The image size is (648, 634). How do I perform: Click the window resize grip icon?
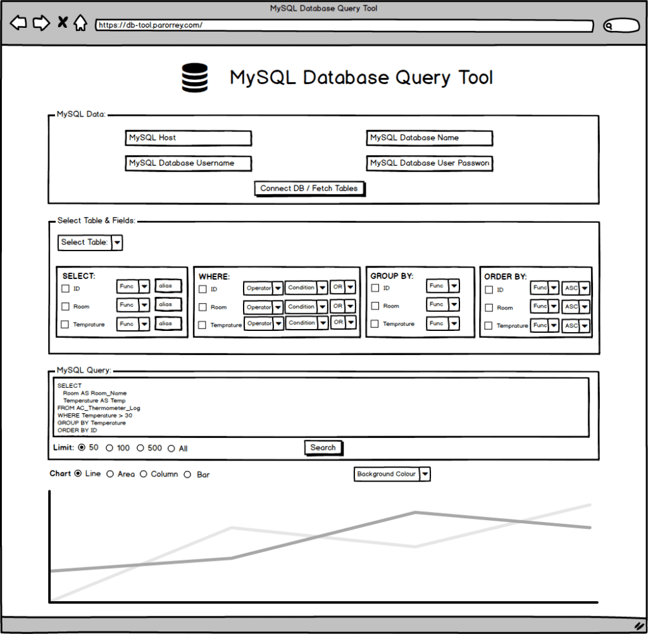(639, 626)
